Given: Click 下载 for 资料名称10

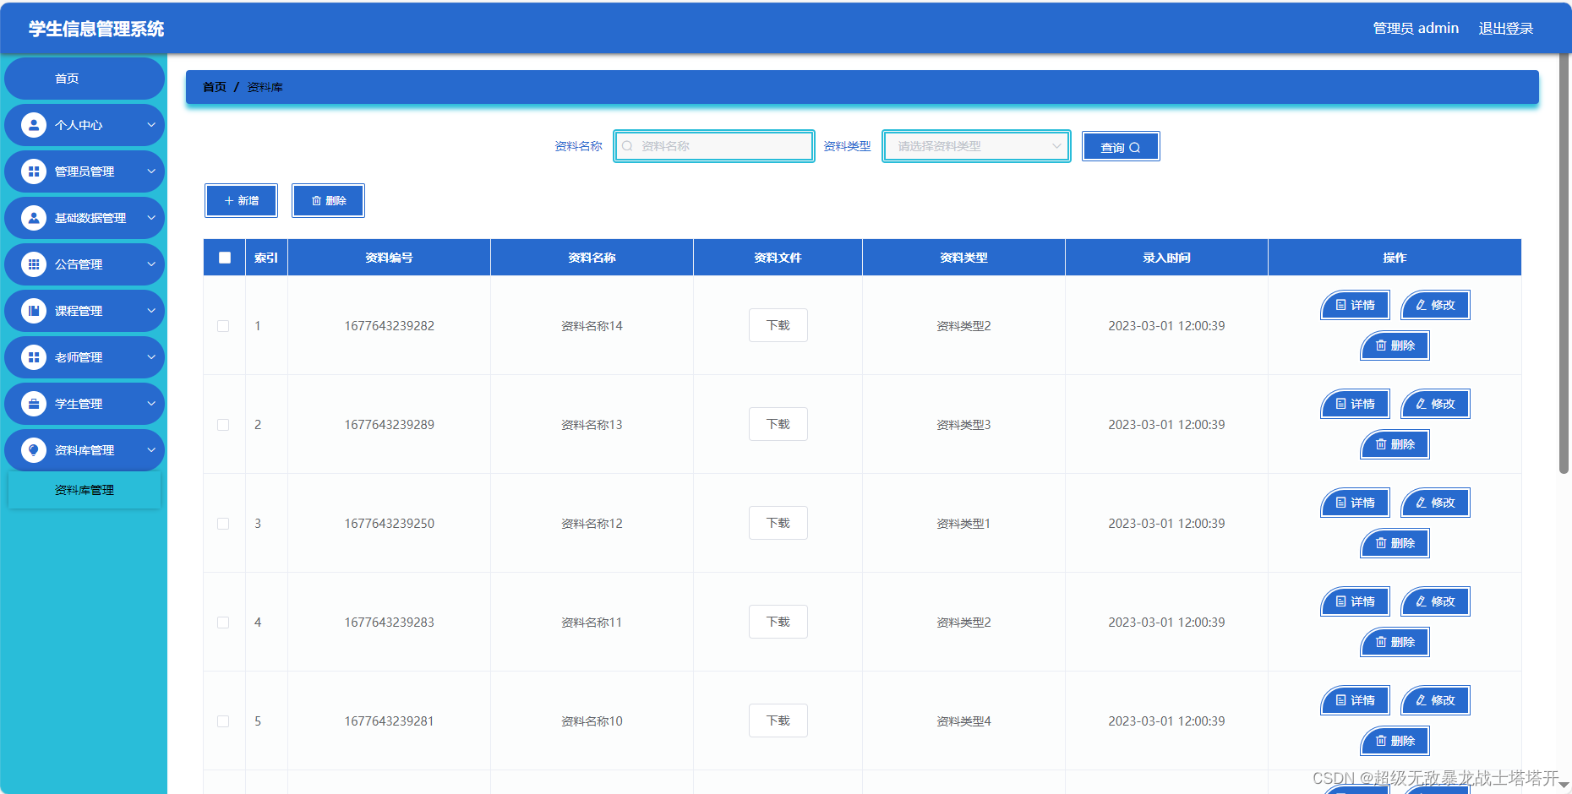Looking at the screenshot, I should pos(778,721).
